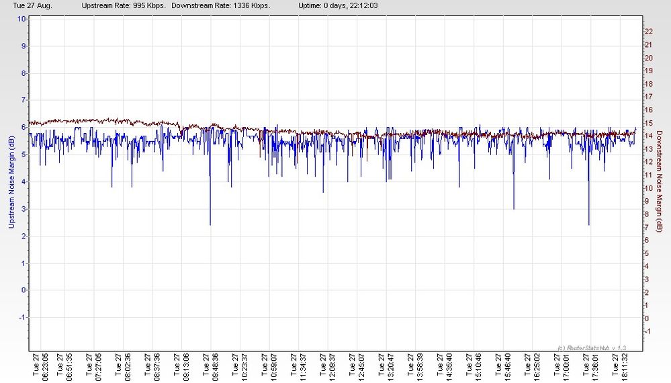
Task: Click the 1 tick on the upstream axis
Action: tap(24, 263)
